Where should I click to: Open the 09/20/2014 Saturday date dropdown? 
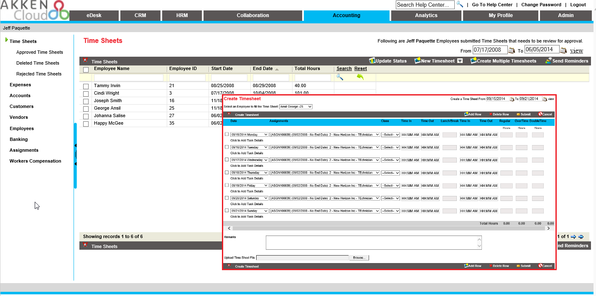pyautogui.click(x=250, y=198)
